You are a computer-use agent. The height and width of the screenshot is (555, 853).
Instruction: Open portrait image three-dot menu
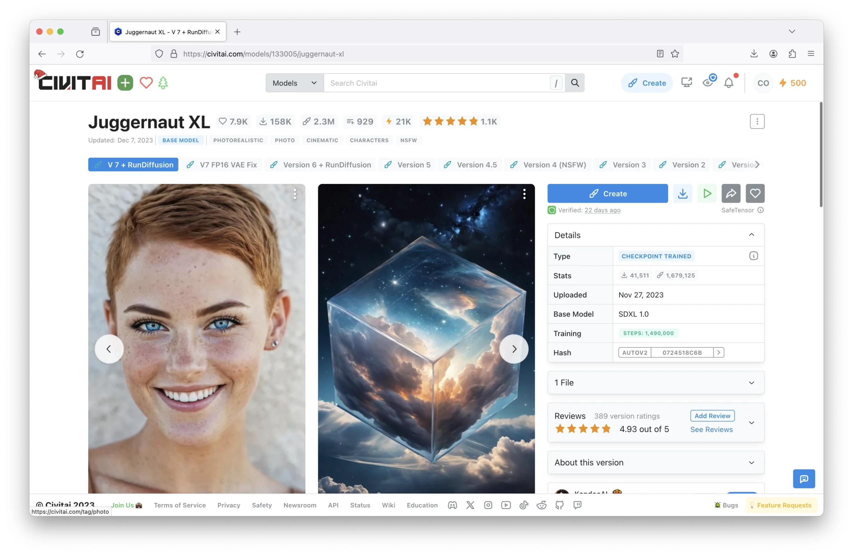pos(295,194)
